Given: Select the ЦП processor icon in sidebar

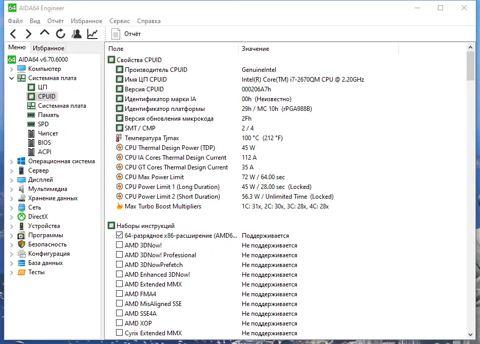Looking at the screenshot, I should coord(32,87).
